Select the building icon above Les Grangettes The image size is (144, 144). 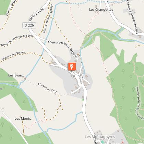pyautogui.click(x=96, y=6)
